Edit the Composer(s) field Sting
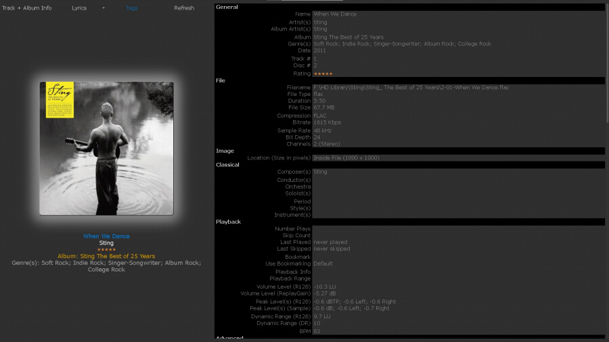The width and height of the screenshot is (609, 342). (459, 172)
